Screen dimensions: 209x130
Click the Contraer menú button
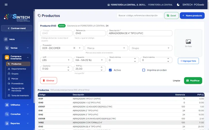(17, 28)
